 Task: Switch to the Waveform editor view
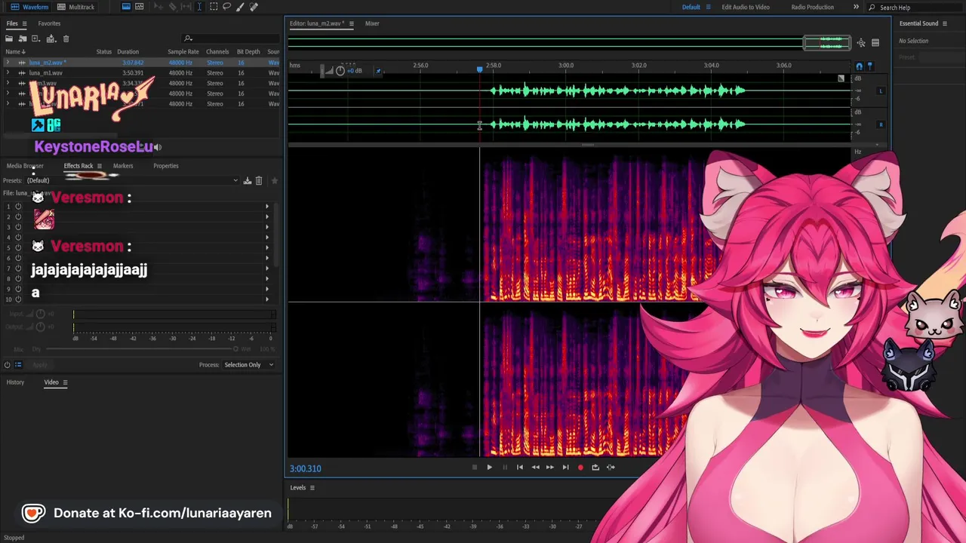click(29, 7)
